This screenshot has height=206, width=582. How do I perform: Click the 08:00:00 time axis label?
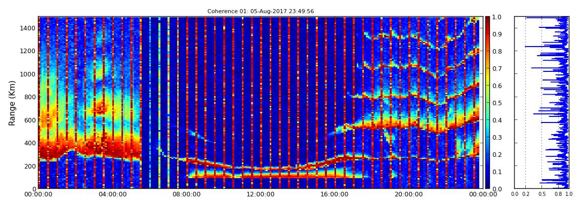click(185, 194)
